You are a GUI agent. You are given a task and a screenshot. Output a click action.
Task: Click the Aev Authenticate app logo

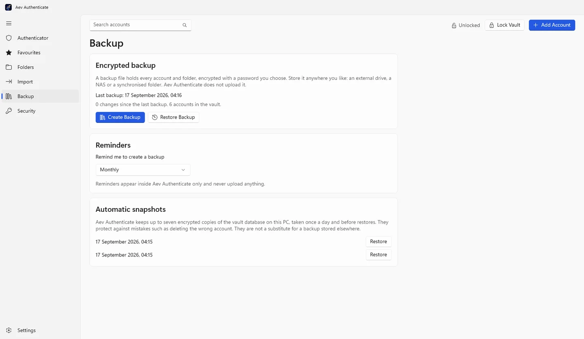8,7
